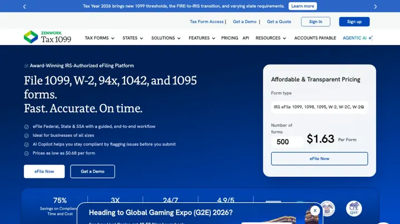Click the checkmark icon beside Prices as low
Screen dimensions: 400x224
[27, 153]
